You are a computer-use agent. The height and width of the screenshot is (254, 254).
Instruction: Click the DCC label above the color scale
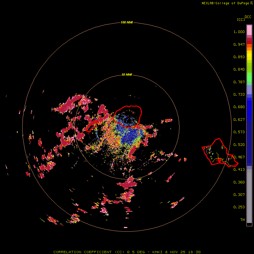point(248,17)
